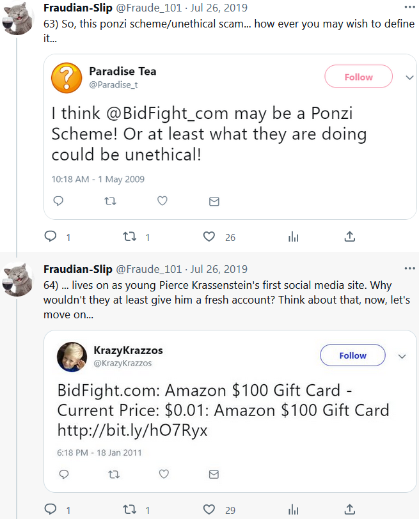Open the bit.ly/hO7Ryx link
The image size is (419, 519).
point(132,430)
